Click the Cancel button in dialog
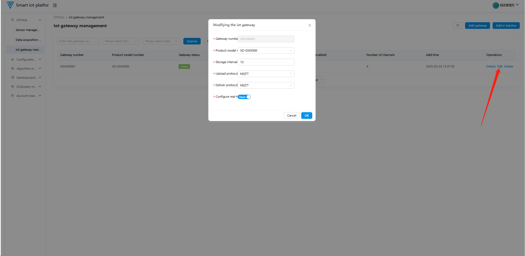Viewport: 525px width, 256px height. 291,116
